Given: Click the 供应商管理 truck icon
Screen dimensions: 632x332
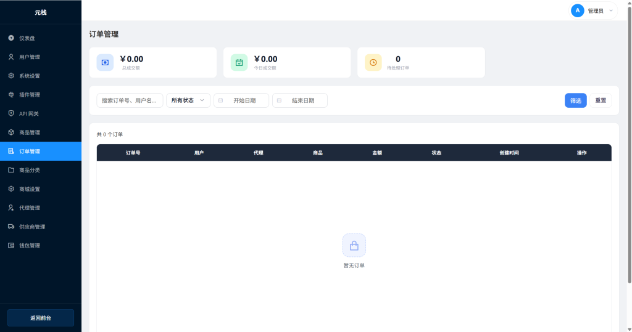Looking at the screenshot, I should pyautogui.click(x=11, y=227).
